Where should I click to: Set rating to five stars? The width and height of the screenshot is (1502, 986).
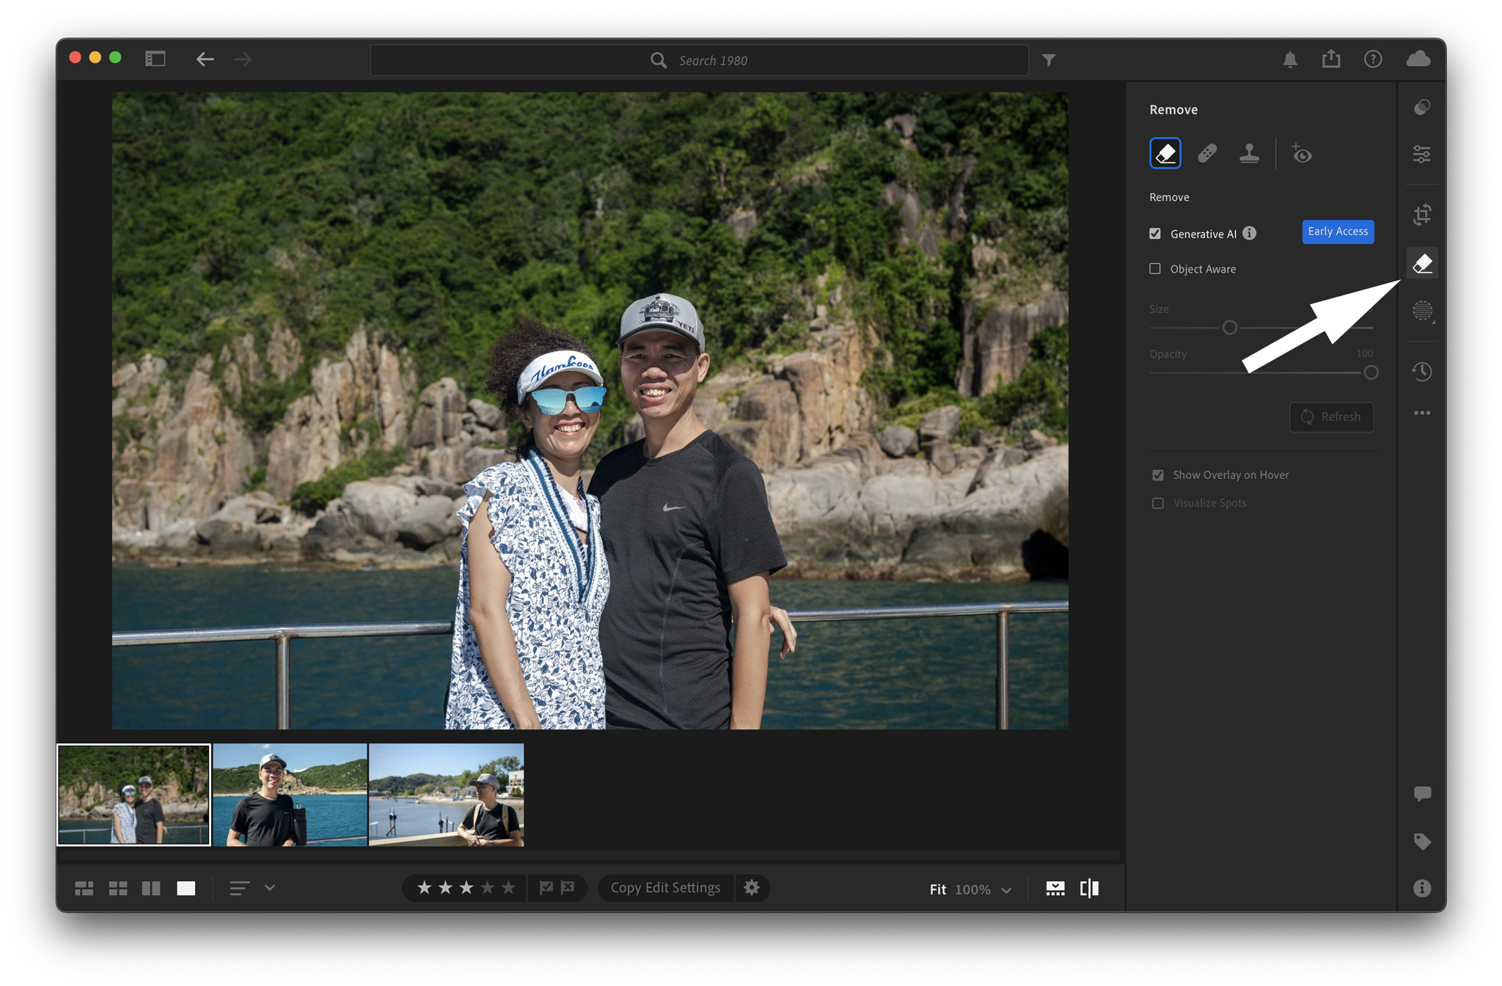tap(508, 888)
